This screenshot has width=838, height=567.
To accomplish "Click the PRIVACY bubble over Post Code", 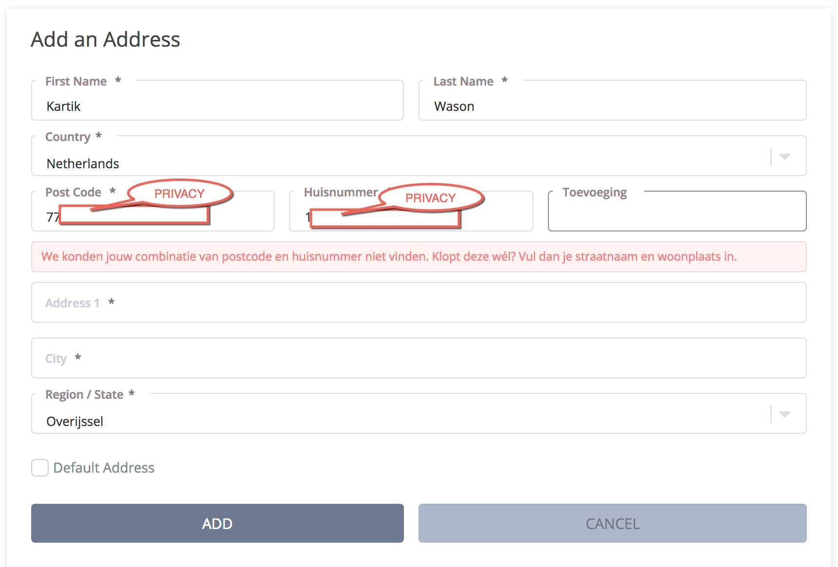I will (x=180, y=194).
